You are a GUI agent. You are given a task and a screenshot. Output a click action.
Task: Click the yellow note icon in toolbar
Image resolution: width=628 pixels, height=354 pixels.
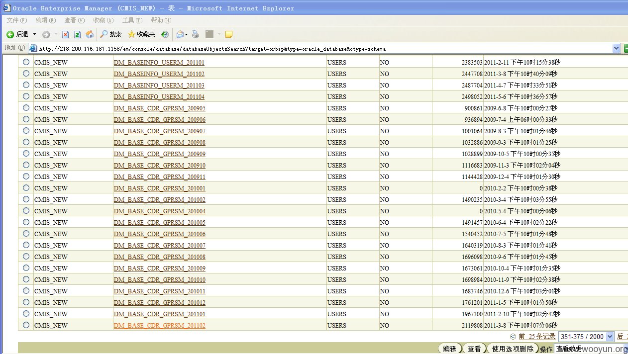(229, 34)
